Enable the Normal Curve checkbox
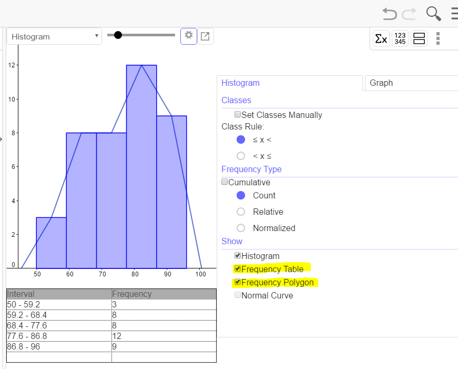458x369 pixels. (238, 295)
